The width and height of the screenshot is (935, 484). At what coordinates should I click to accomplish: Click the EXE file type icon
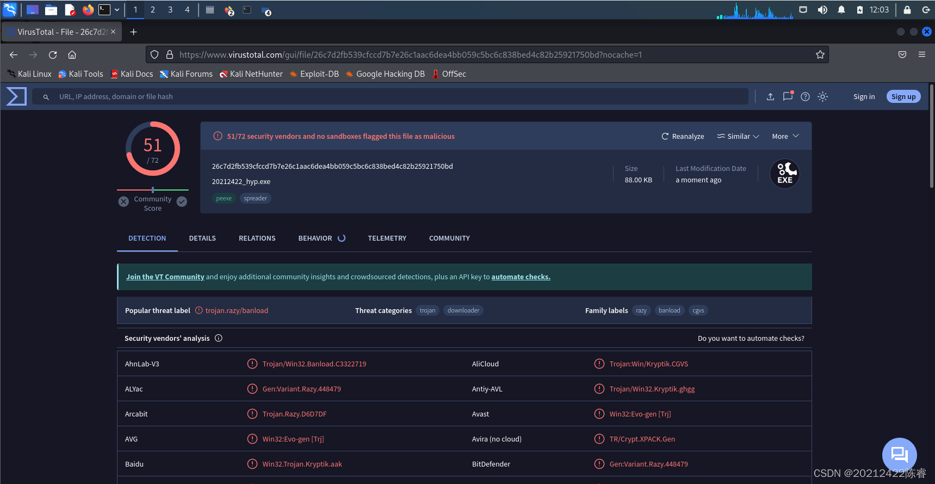click(x=785, y=174)
